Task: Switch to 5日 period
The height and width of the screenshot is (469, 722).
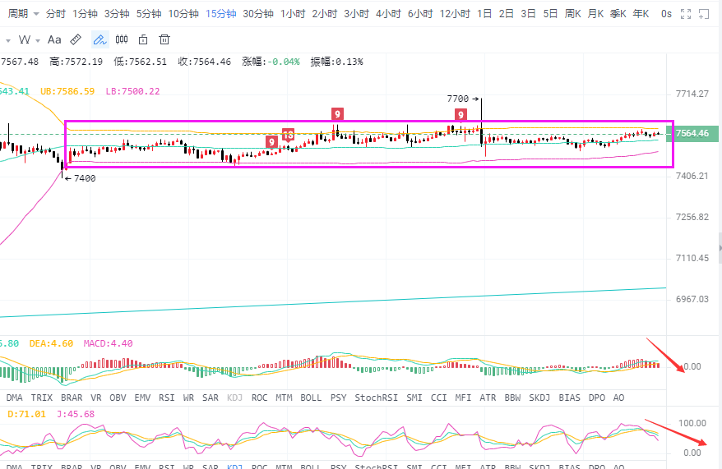Action: click(550, 14)
